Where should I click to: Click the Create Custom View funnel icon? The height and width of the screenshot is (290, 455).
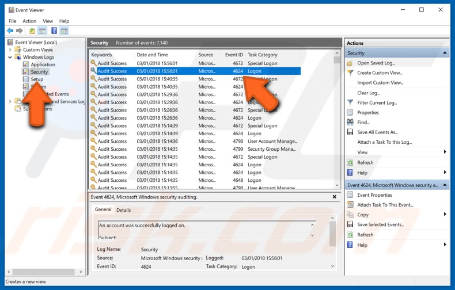[350, 73]
